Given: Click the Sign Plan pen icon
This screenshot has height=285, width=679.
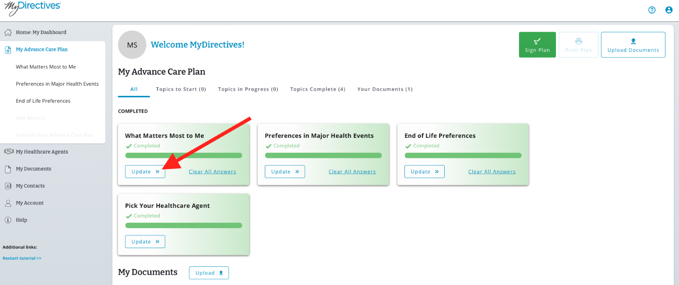Looking at the screenshot, I should click(537, 41).
